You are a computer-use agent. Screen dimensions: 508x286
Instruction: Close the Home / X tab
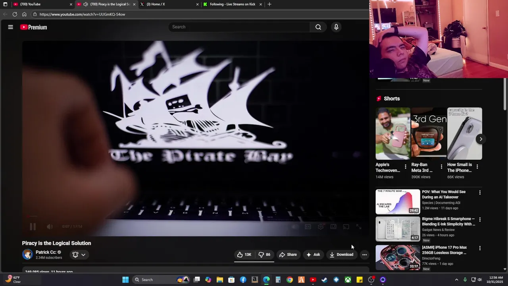pos(197,4)
